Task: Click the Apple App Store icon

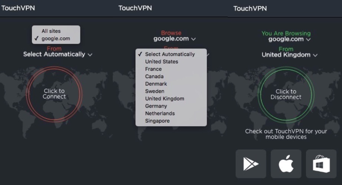Action: [286, 164]
